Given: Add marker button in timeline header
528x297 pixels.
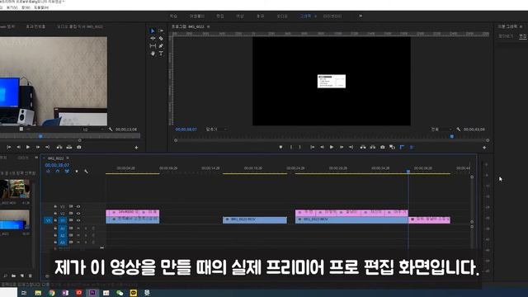Looking at the screenshot, I should [77, 172].
